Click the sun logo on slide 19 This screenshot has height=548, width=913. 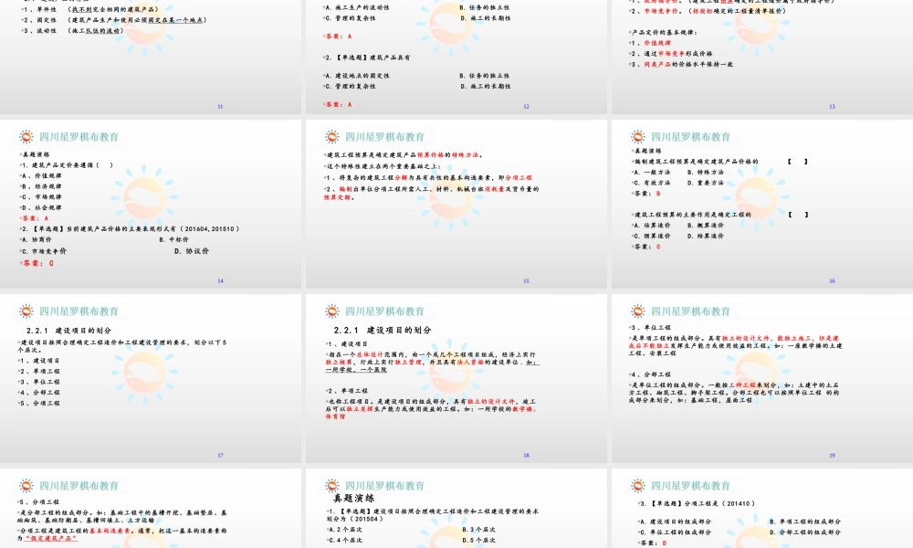pyautogui.click(x=637, y=311)
